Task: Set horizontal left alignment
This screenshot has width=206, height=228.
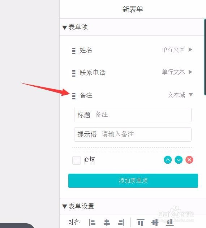Action: coord(92,223)
